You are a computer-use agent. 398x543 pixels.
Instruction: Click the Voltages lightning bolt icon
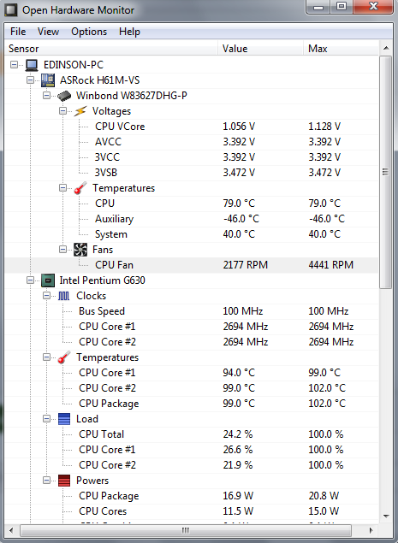(x=80, y=111)
